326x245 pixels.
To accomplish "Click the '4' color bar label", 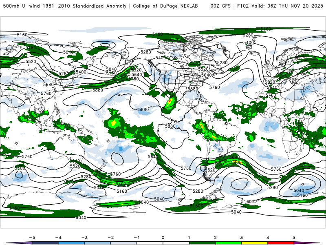I will click(268, 238).
